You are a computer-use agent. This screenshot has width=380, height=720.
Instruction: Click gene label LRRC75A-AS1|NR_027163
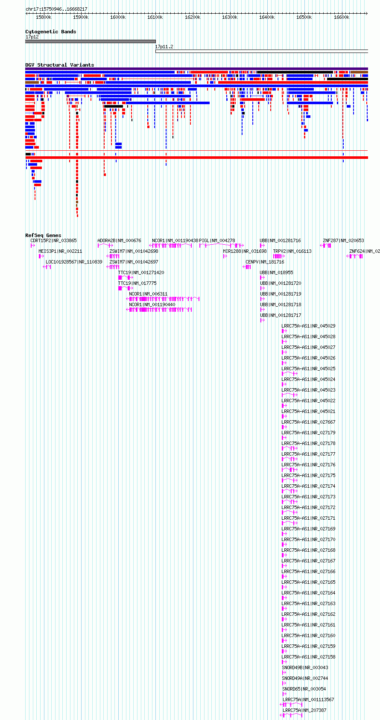pos(308,603)
